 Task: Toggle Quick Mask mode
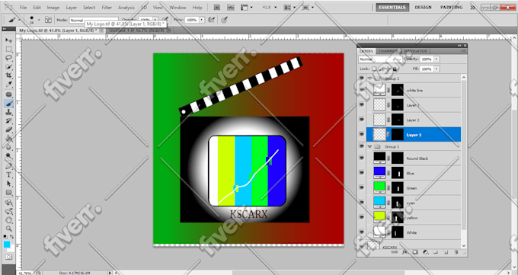coord(8,257)
